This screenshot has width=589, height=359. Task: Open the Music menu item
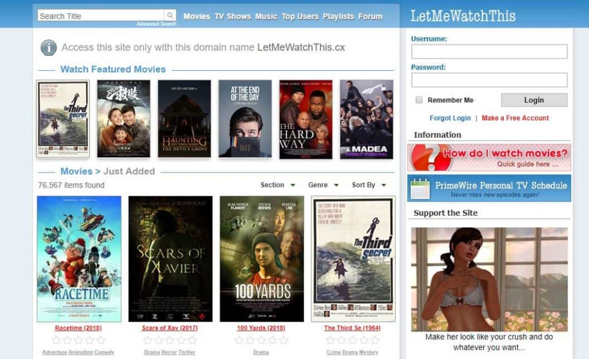pos(266,16)
